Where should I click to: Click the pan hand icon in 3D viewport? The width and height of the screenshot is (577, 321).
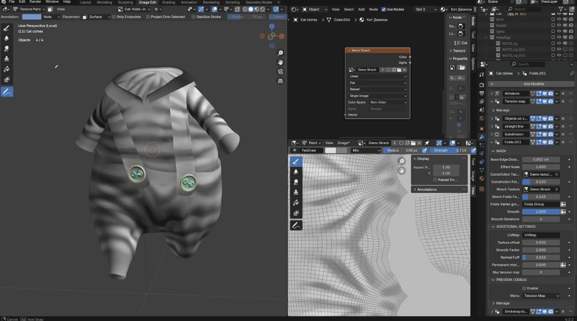tap(280, 62)
